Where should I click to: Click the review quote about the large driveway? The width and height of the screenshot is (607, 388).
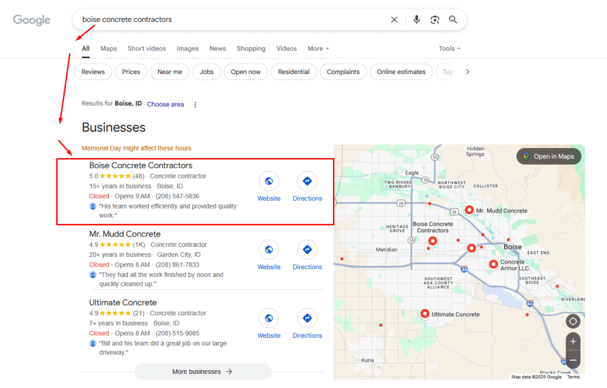tap(163, 348)
